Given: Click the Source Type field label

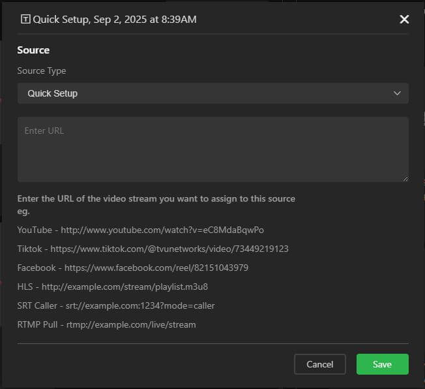Looking at the screenshot, I should click(41, 70).
